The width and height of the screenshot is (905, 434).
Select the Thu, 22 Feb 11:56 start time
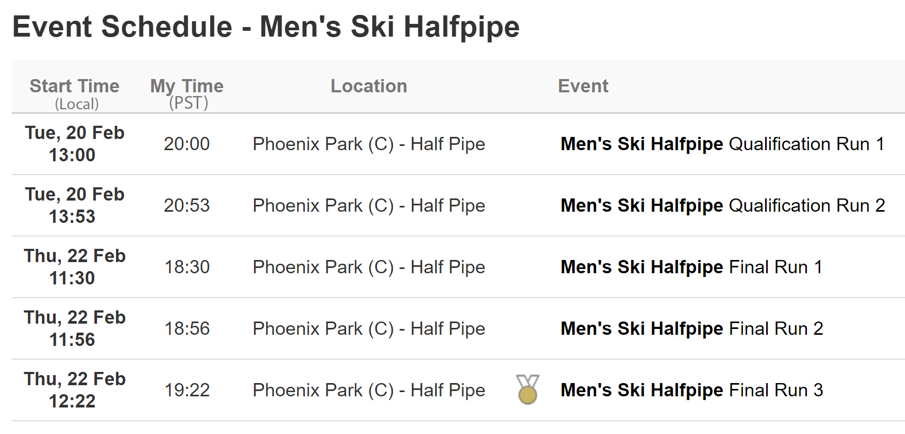74,328
